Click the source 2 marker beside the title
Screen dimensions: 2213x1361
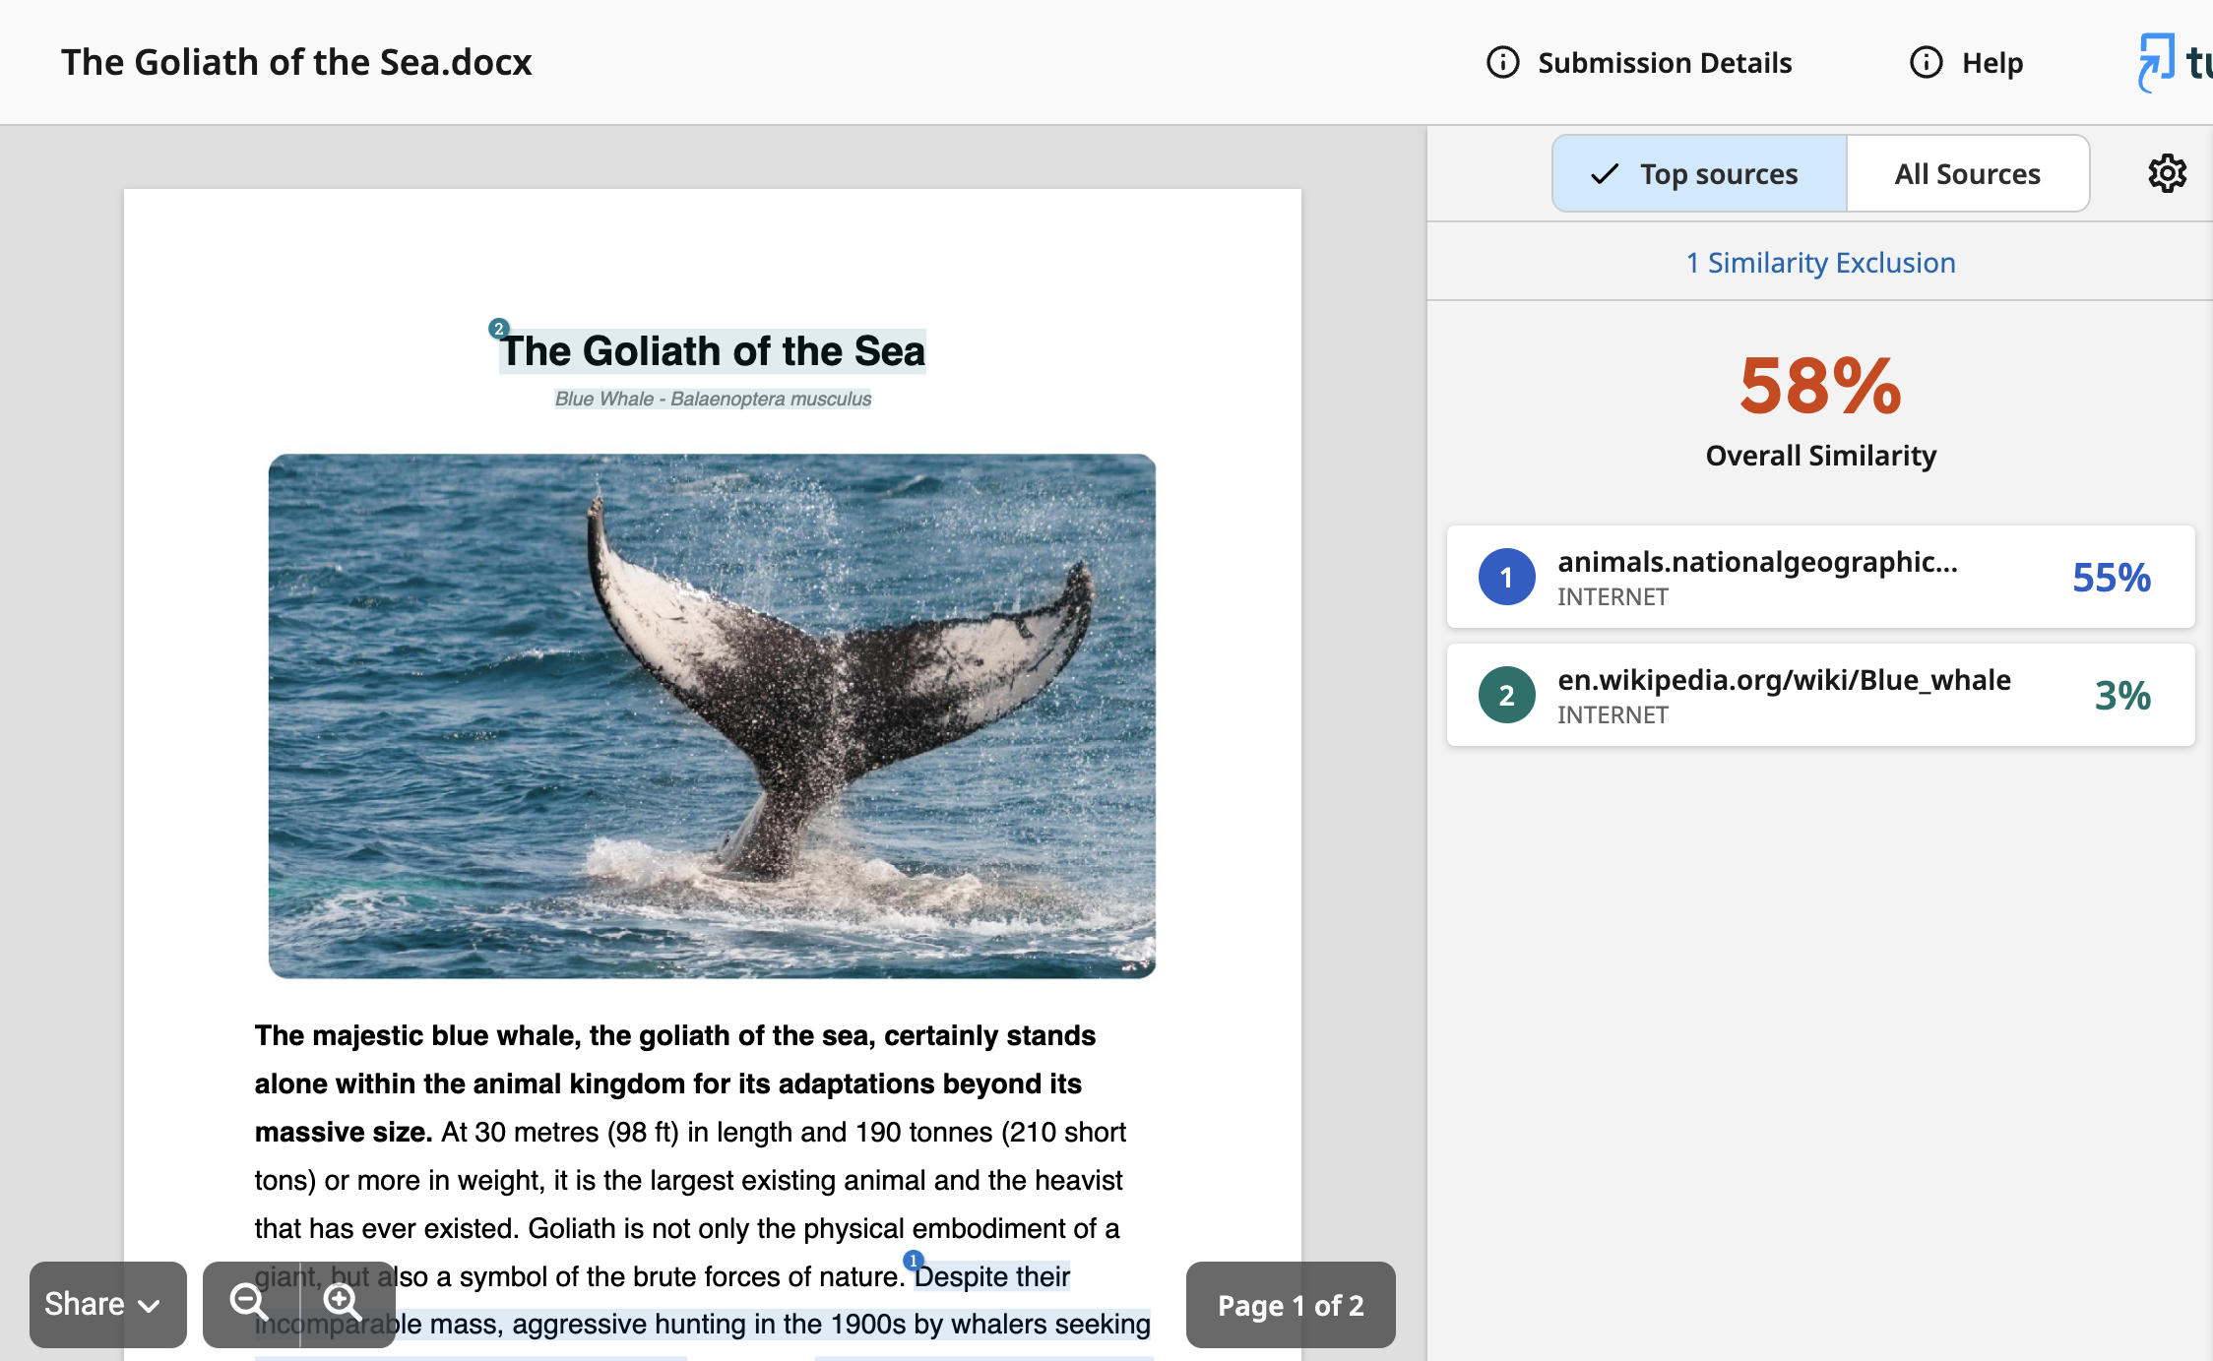pos(498,329)
